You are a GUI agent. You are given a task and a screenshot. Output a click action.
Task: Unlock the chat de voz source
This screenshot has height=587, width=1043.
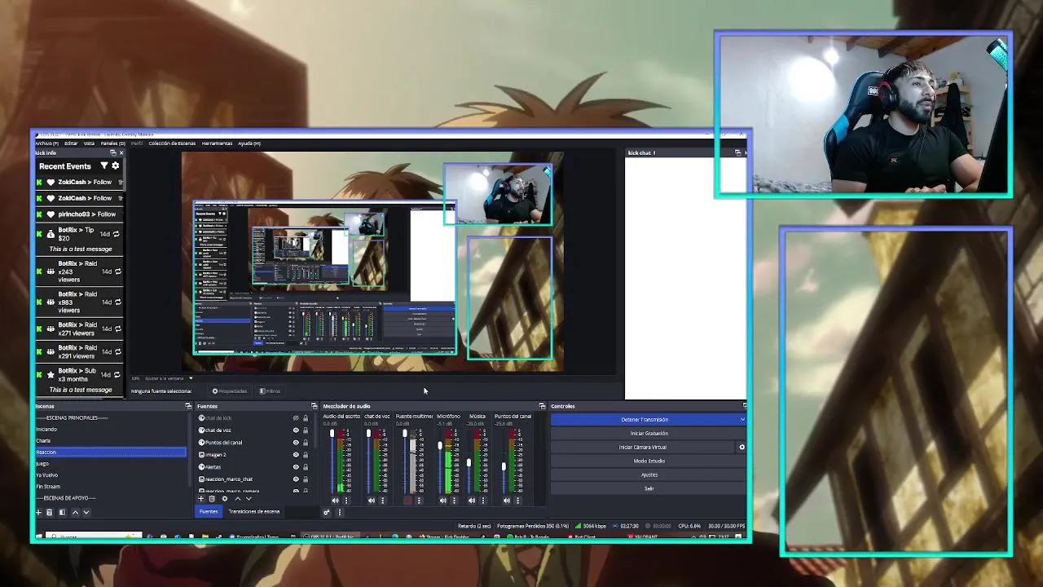[x=306, y=430]
